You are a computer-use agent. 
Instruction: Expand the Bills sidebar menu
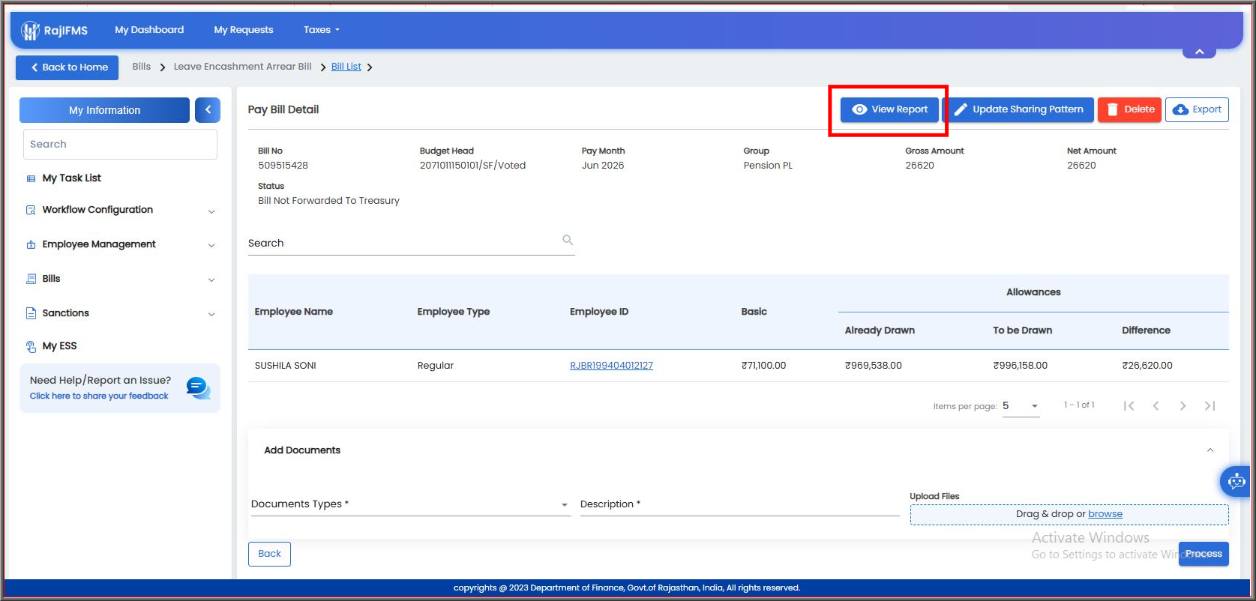pyautogui.click(x=211, y=280)
